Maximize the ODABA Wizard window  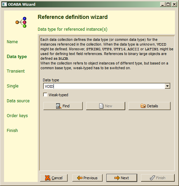pos(168,4)
